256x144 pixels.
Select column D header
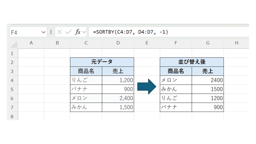118,43
